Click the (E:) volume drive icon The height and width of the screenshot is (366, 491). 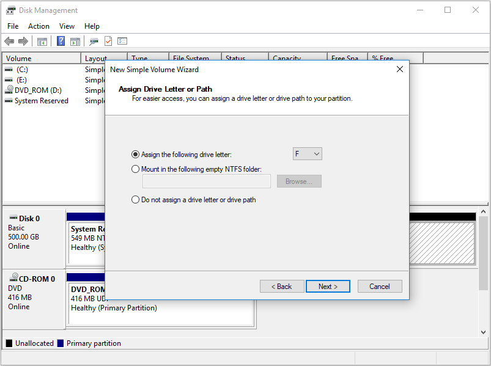(9, 80)
